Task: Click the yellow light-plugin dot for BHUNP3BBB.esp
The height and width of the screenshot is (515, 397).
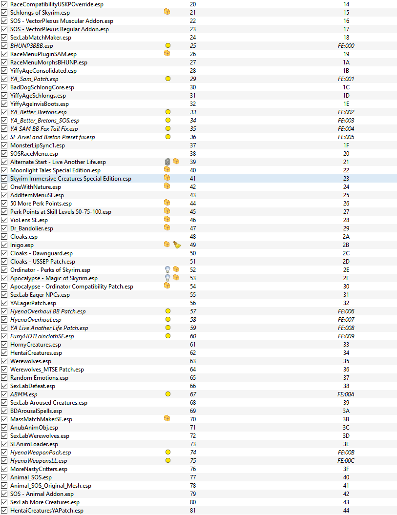Action: coord(168,46)
